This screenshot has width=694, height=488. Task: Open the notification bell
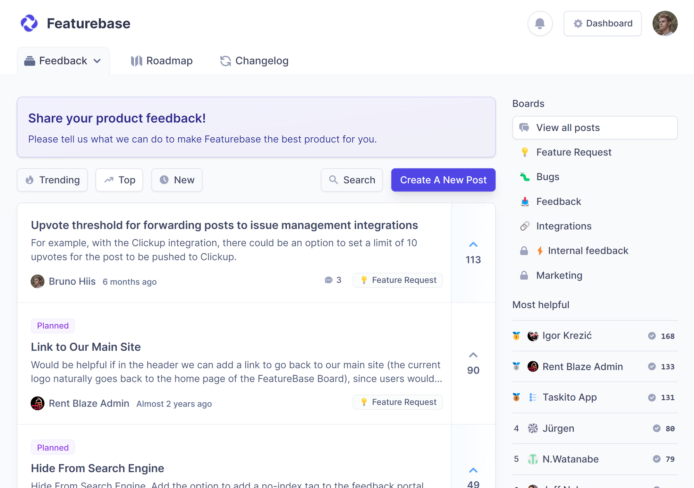540,23
